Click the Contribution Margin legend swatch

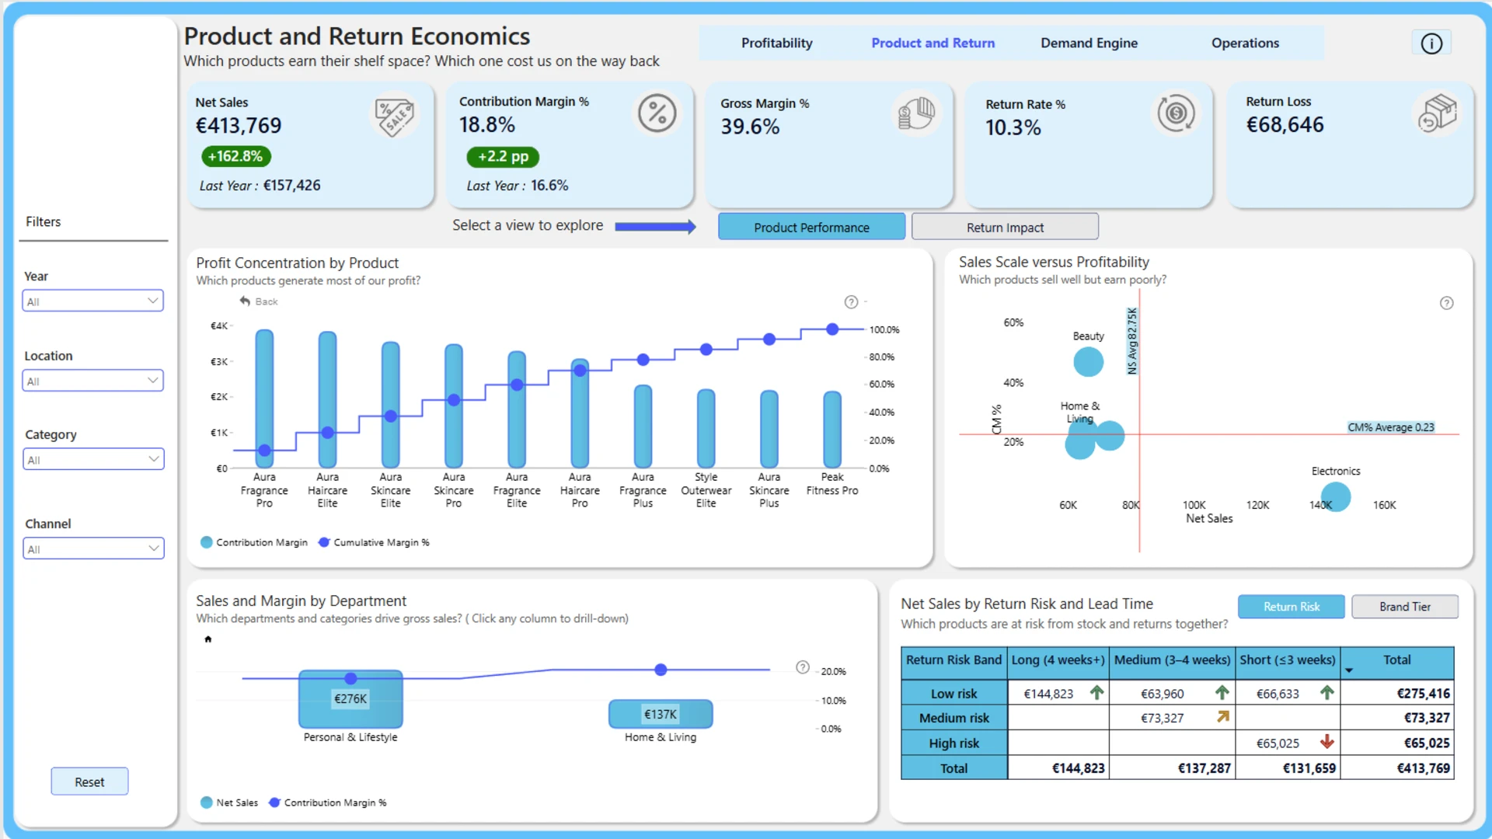click(x=207, y=542)
